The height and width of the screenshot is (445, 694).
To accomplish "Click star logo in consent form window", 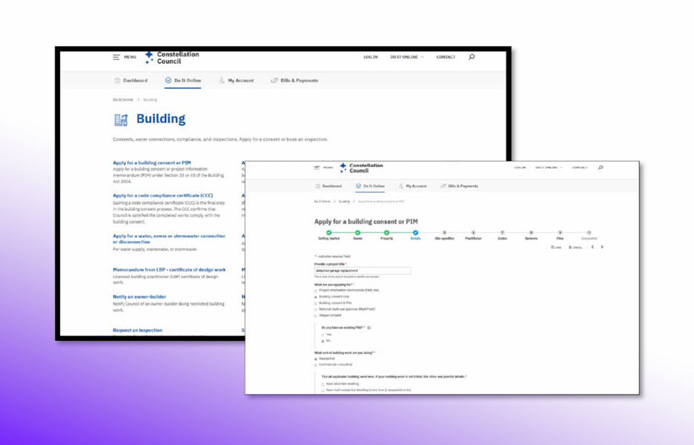I will tap(343, 168).
